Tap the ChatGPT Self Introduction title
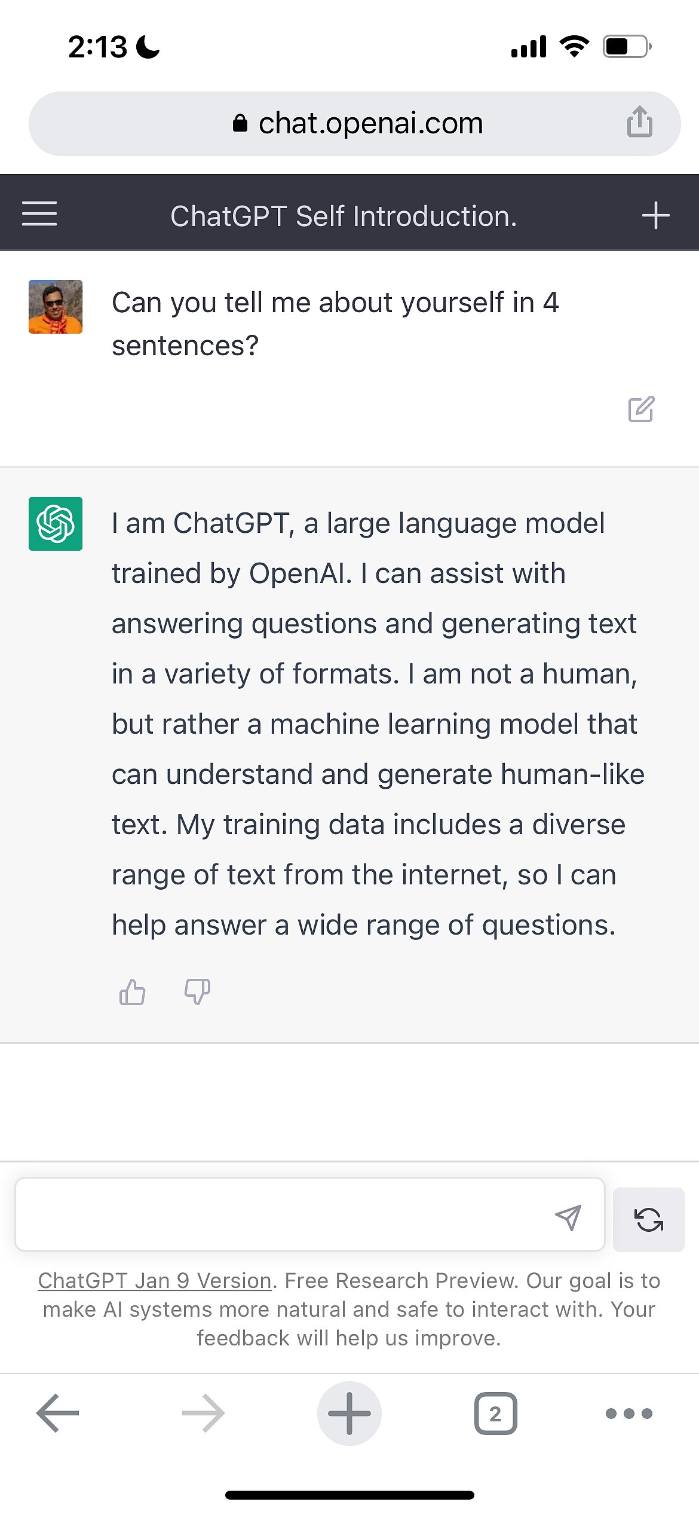Image resolution: width=699 pixels, height=1514 pixels. click(x=344, y=216)
